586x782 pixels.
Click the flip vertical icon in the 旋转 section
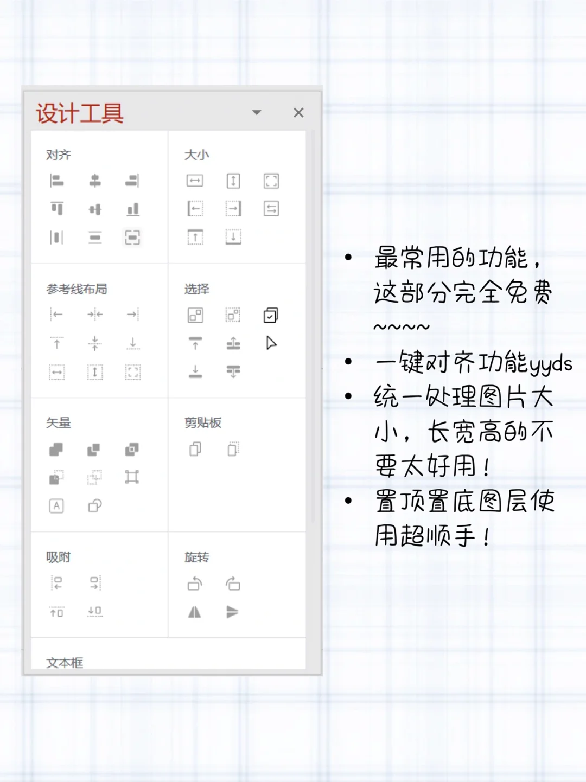pyautogui.click(x=233, y=612)
